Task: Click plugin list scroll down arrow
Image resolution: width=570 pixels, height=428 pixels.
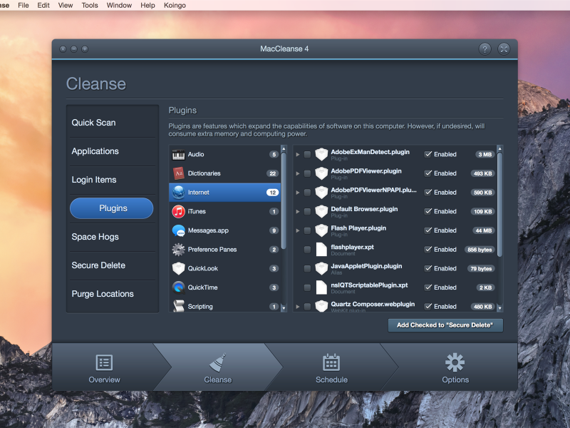Action: point(500,308)
